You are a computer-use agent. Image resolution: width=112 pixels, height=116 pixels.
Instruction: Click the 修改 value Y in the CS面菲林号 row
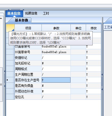87,46
